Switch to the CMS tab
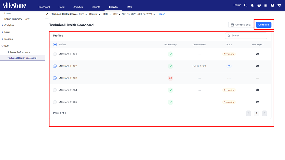 coord(129,7)
